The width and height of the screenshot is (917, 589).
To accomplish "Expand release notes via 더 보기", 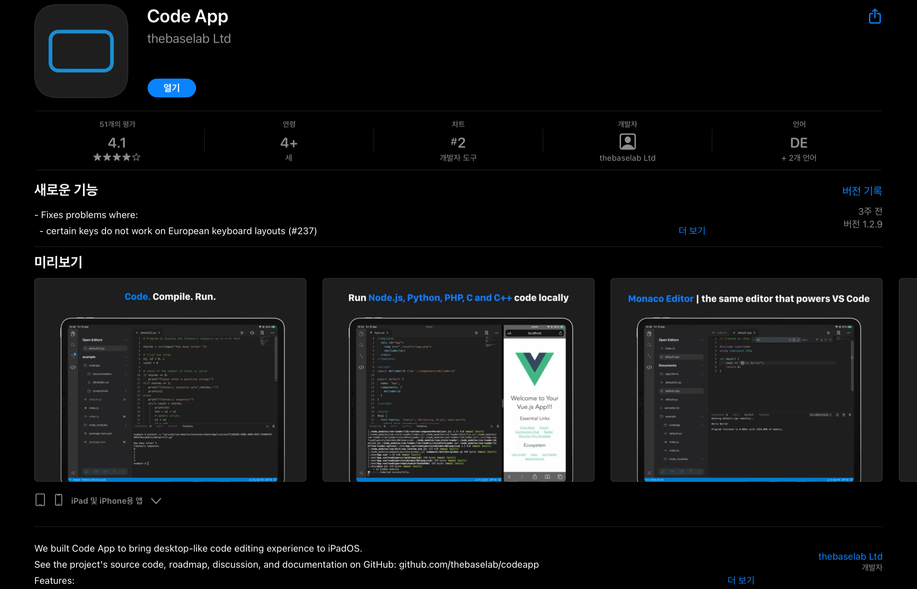I will coord(691,230).
